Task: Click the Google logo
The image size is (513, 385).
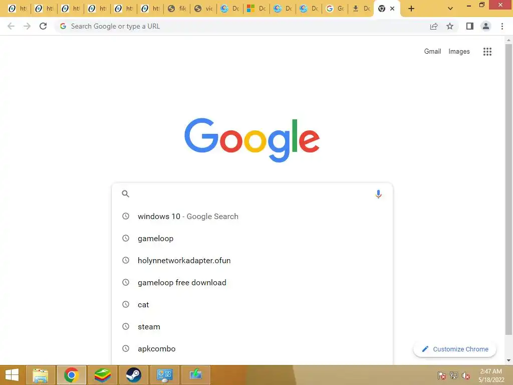Action: coord(252,140)
